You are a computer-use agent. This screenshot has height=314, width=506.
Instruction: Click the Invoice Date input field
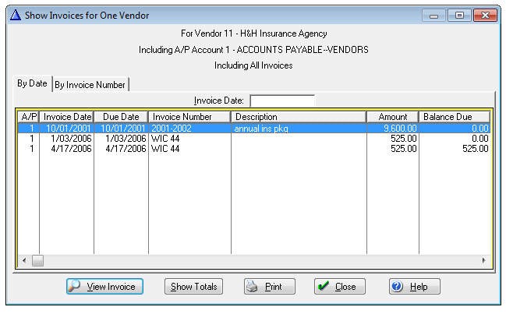click(x=281, y=101)
